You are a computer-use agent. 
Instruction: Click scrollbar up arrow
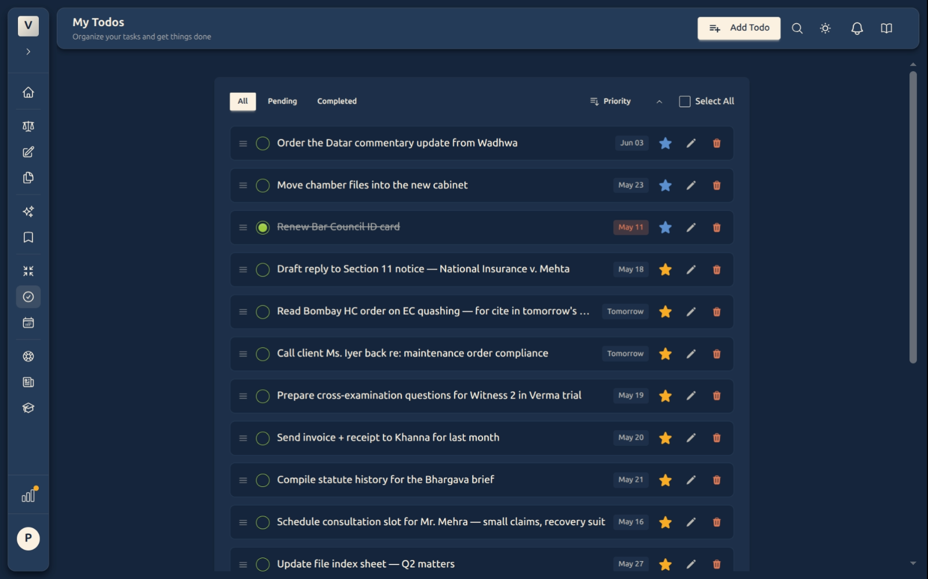(x=913, y=64)
